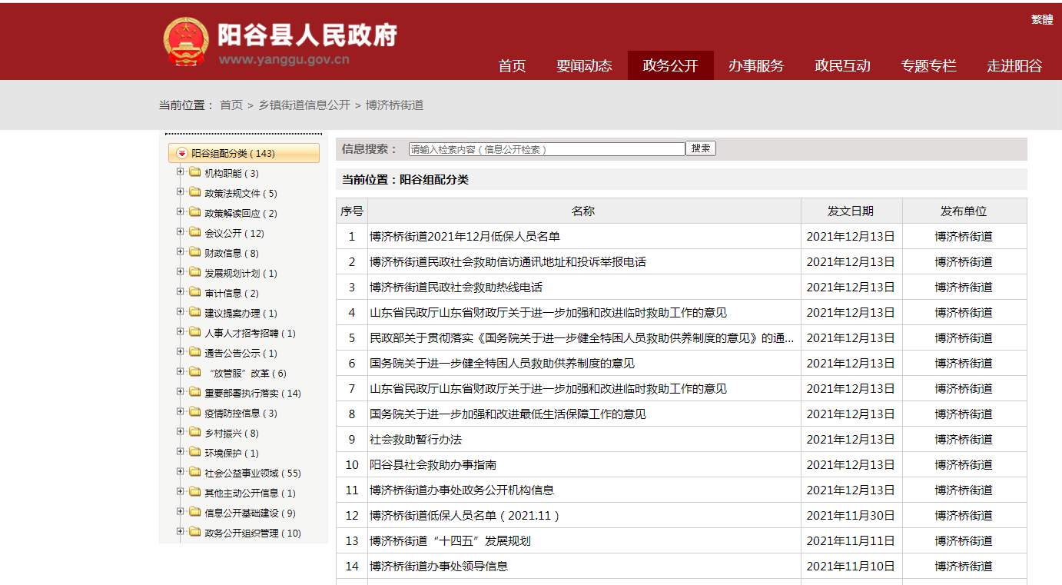Open article 博济桥街道"十四五"发展规划

point(450,541)
